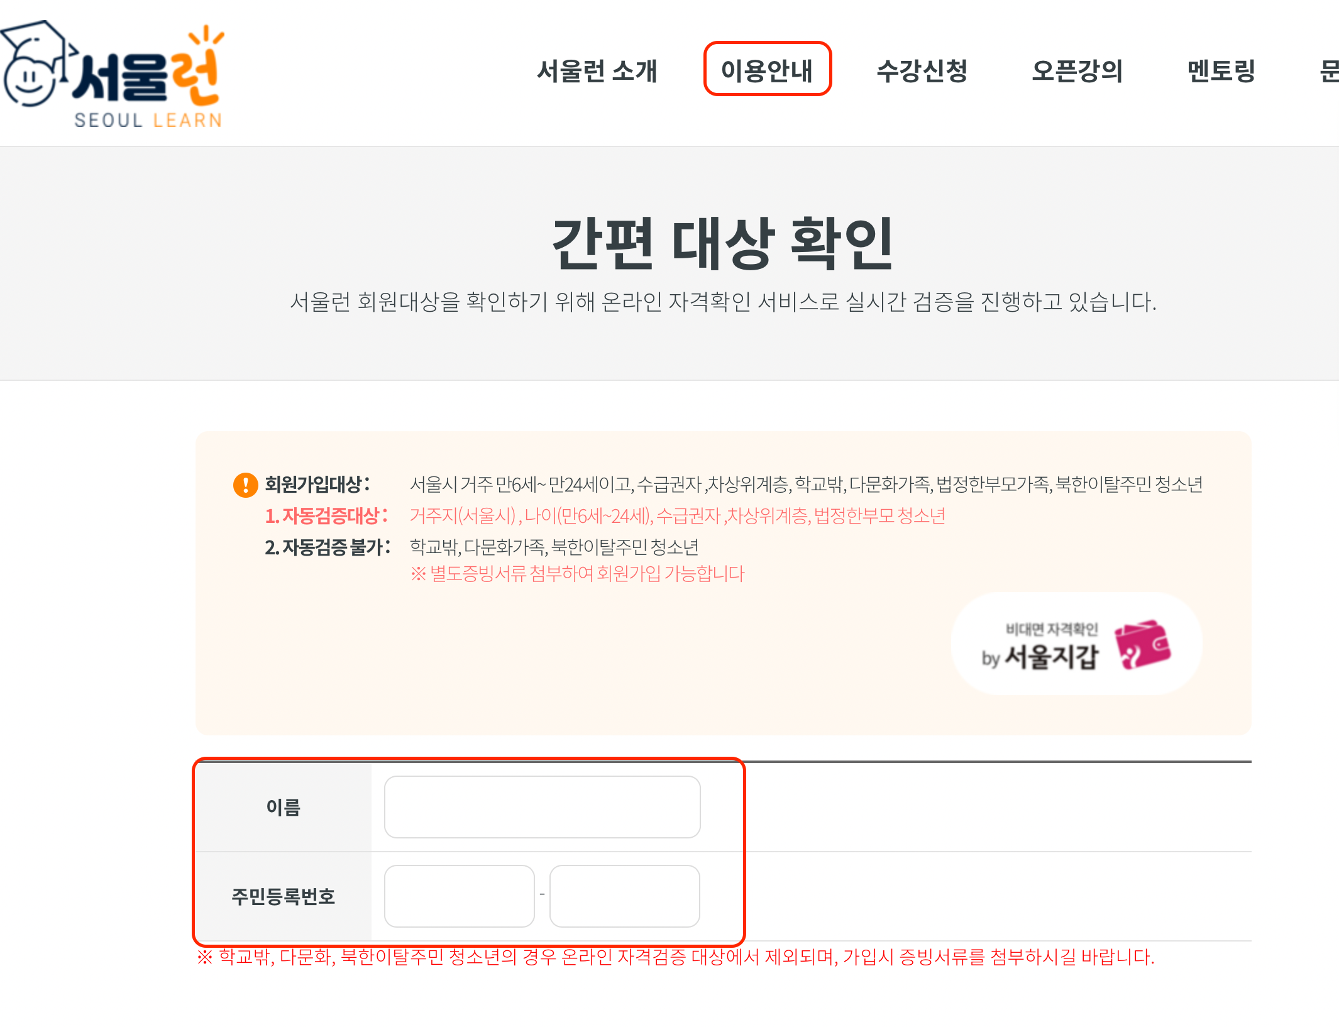Image resolution: width=1339 pixels, height=1027 pixels.
Task: Click the red 별도증빙서류 notice text
Action: [x=578, y=573]
